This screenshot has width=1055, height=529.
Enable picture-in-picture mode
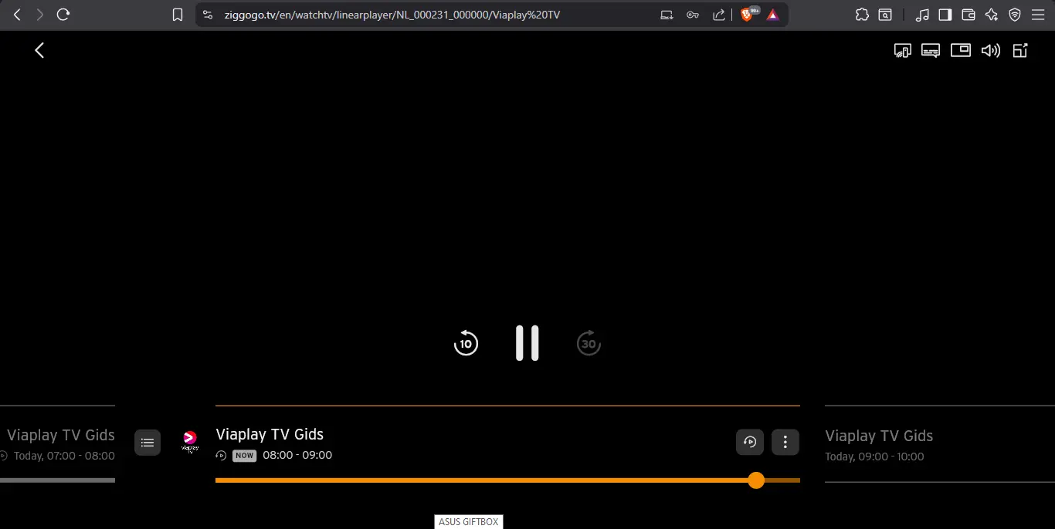point(960,50)
